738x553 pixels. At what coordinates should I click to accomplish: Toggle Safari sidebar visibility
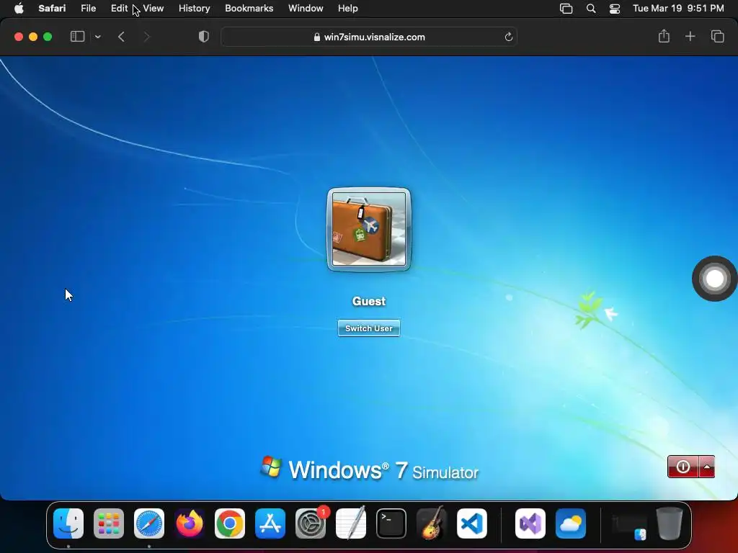[x=77, y=37]
